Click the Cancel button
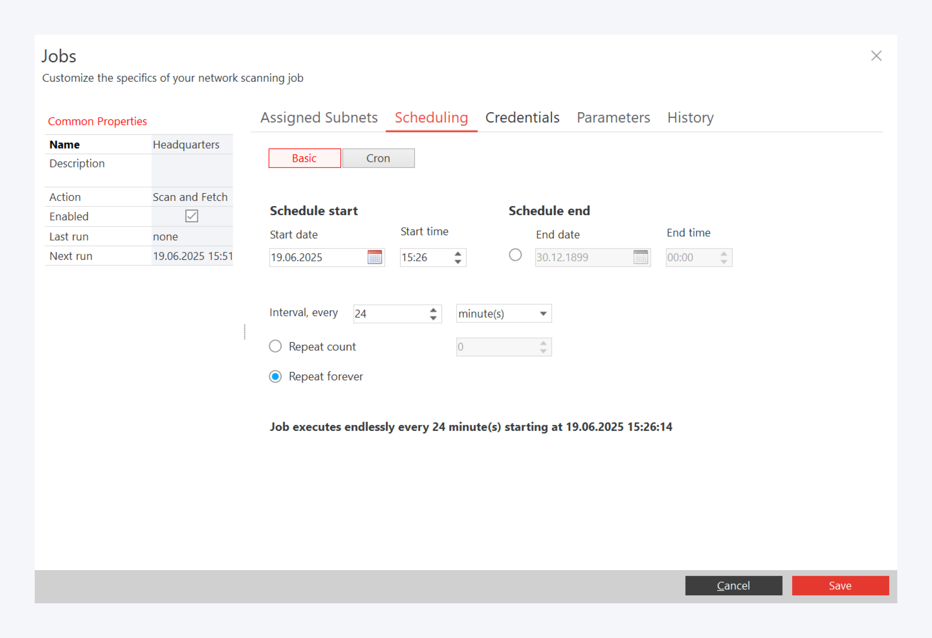Image resolution: width=932 pixels, height=638 pixels. pos(733,585)
